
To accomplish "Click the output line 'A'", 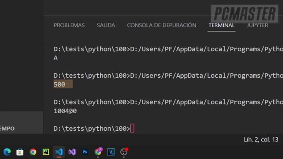I will point(56,58).
